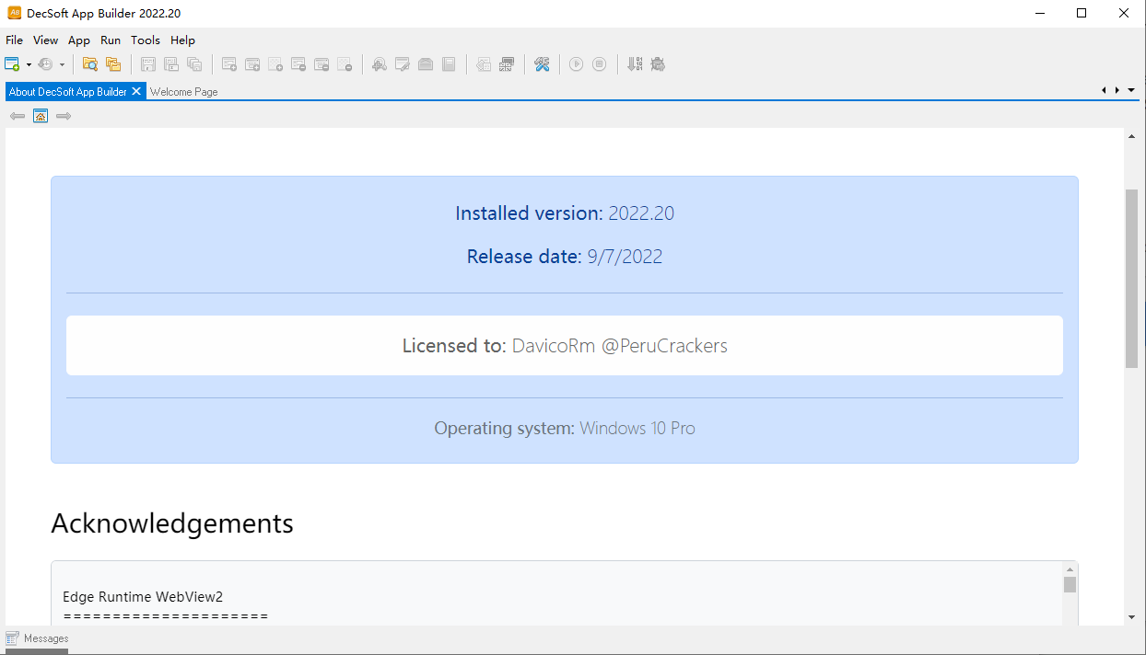
Task: Click the browser home page icon
Action: 41,116
